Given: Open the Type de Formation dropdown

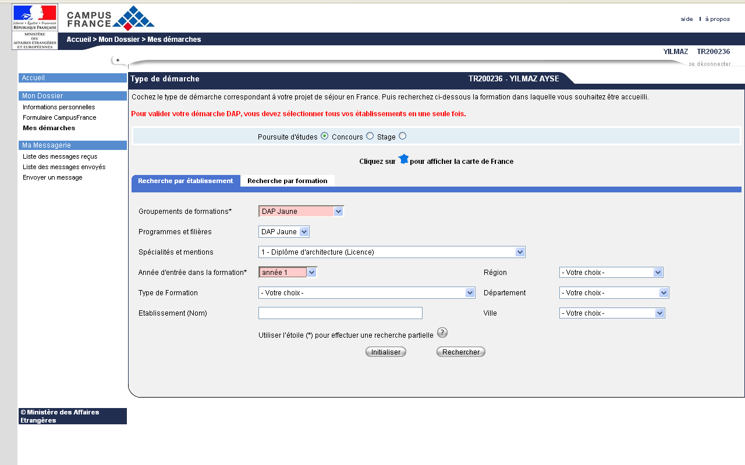Looking at the screenshot, I should 367,293.
